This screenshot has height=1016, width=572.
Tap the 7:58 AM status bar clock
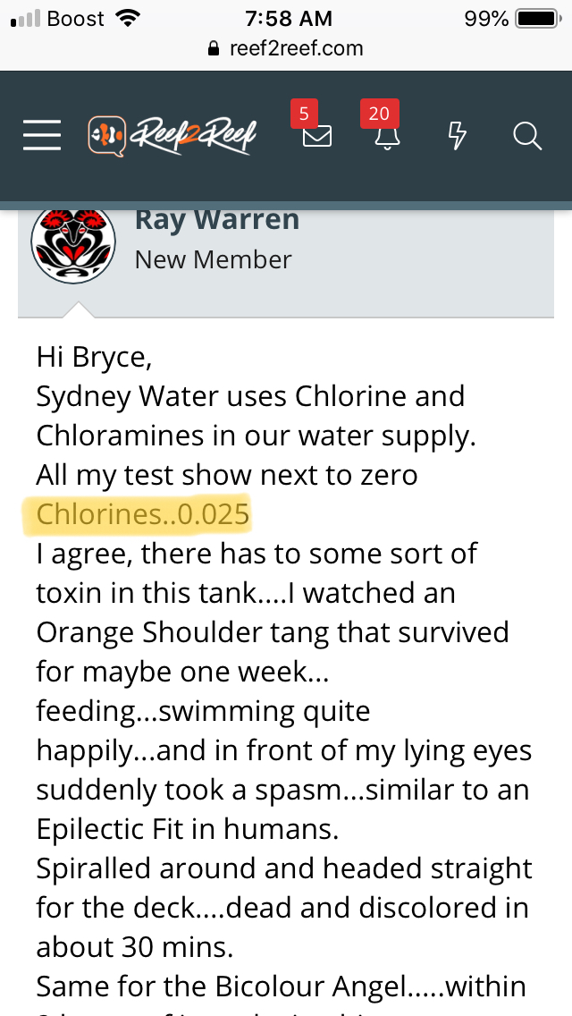click(288, 18)
